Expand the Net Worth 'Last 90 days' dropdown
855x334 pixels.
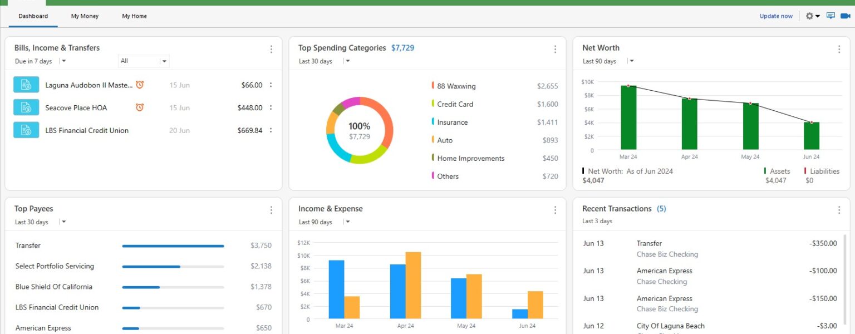point(631,61)
